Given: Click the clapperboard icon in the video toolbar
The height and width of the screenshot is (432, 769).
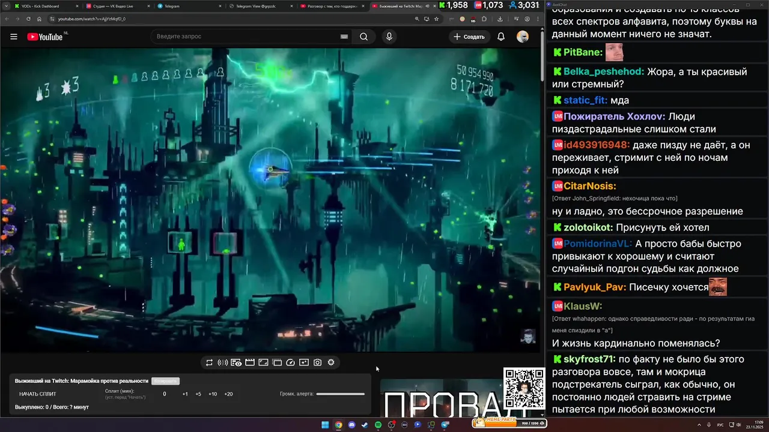Looking at the screenshot, I should click(250, 362).
